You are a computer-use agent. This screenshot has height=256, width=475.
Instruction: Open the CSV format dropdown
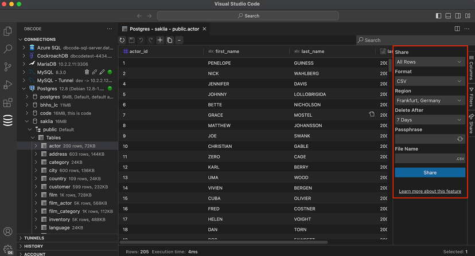(430, 81)
